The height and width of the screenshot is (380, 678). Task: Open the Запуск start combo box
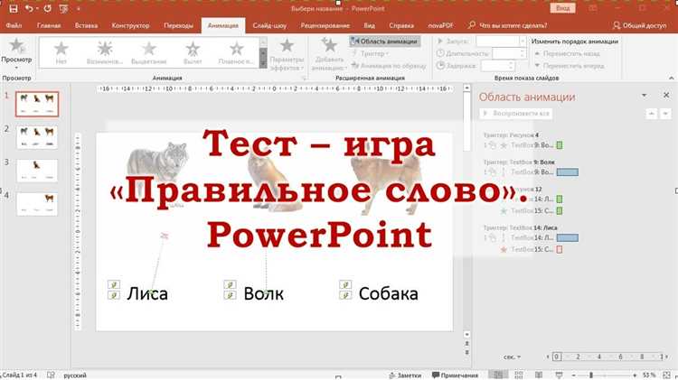[x=501, y=41]
